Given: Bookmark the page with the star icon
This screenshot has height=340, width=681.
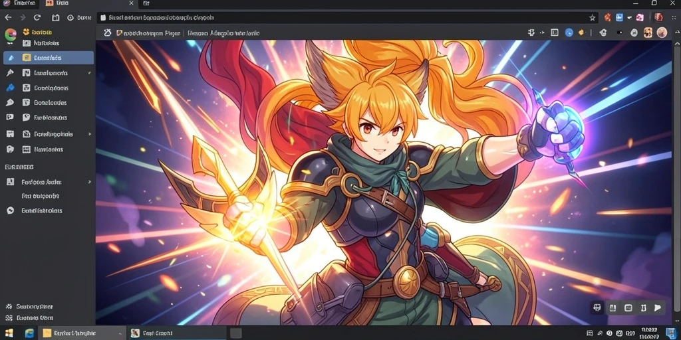Looking at the screenshot, I should [592, 18].
